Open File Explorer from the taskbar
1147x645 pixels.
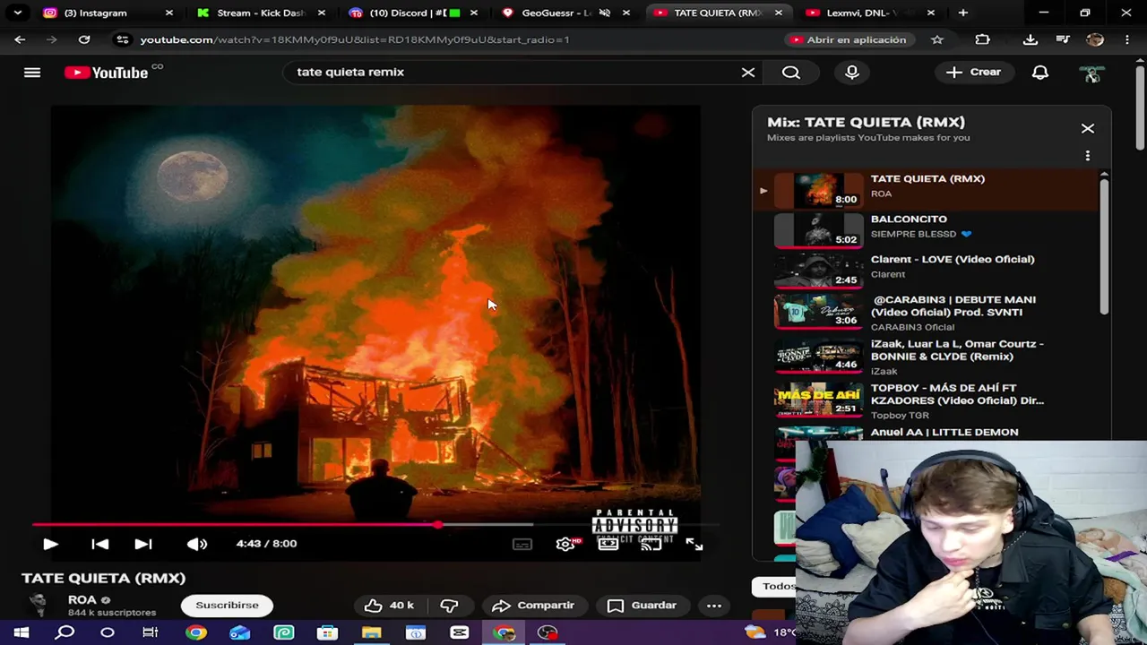[x=371, y=633]
